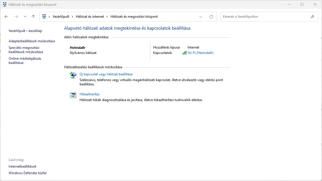
Task: Expand the address bar history dropdown
Action: click(201, 17)
